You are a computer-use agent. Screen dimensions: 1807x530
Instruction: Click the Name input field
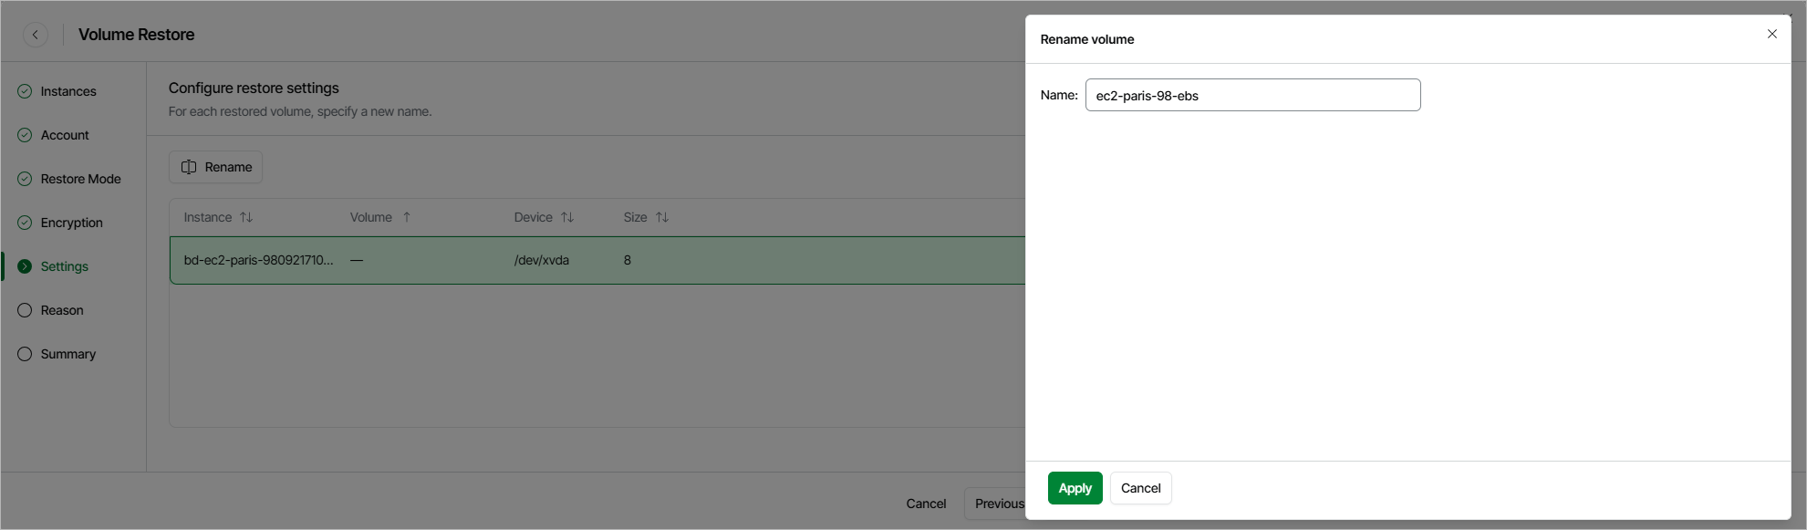(1252, 95)
